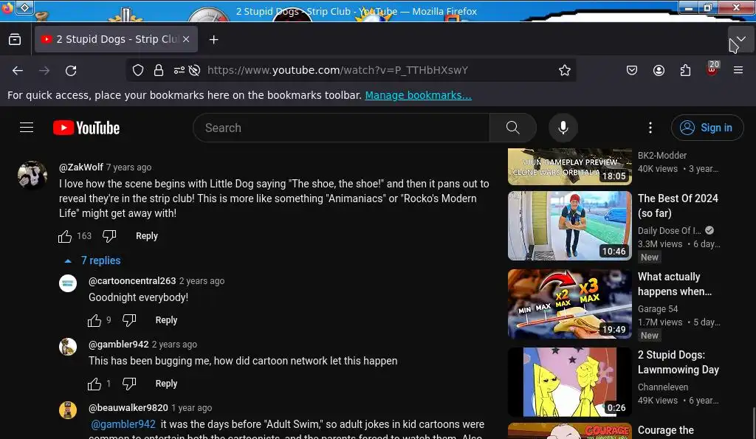This screenshot has width=756, height=439.
Task: Click Channeleven channel name
Action: (x=663, y=387)
